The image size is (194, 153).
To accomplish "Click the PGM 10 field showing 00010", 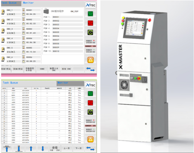I will coord(68,51).
